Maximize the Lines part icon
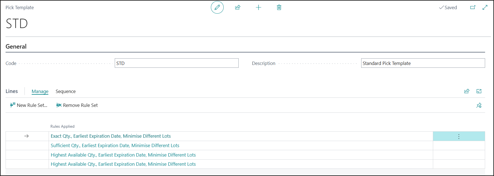This screenshot has height=176, width=494. 479,91
